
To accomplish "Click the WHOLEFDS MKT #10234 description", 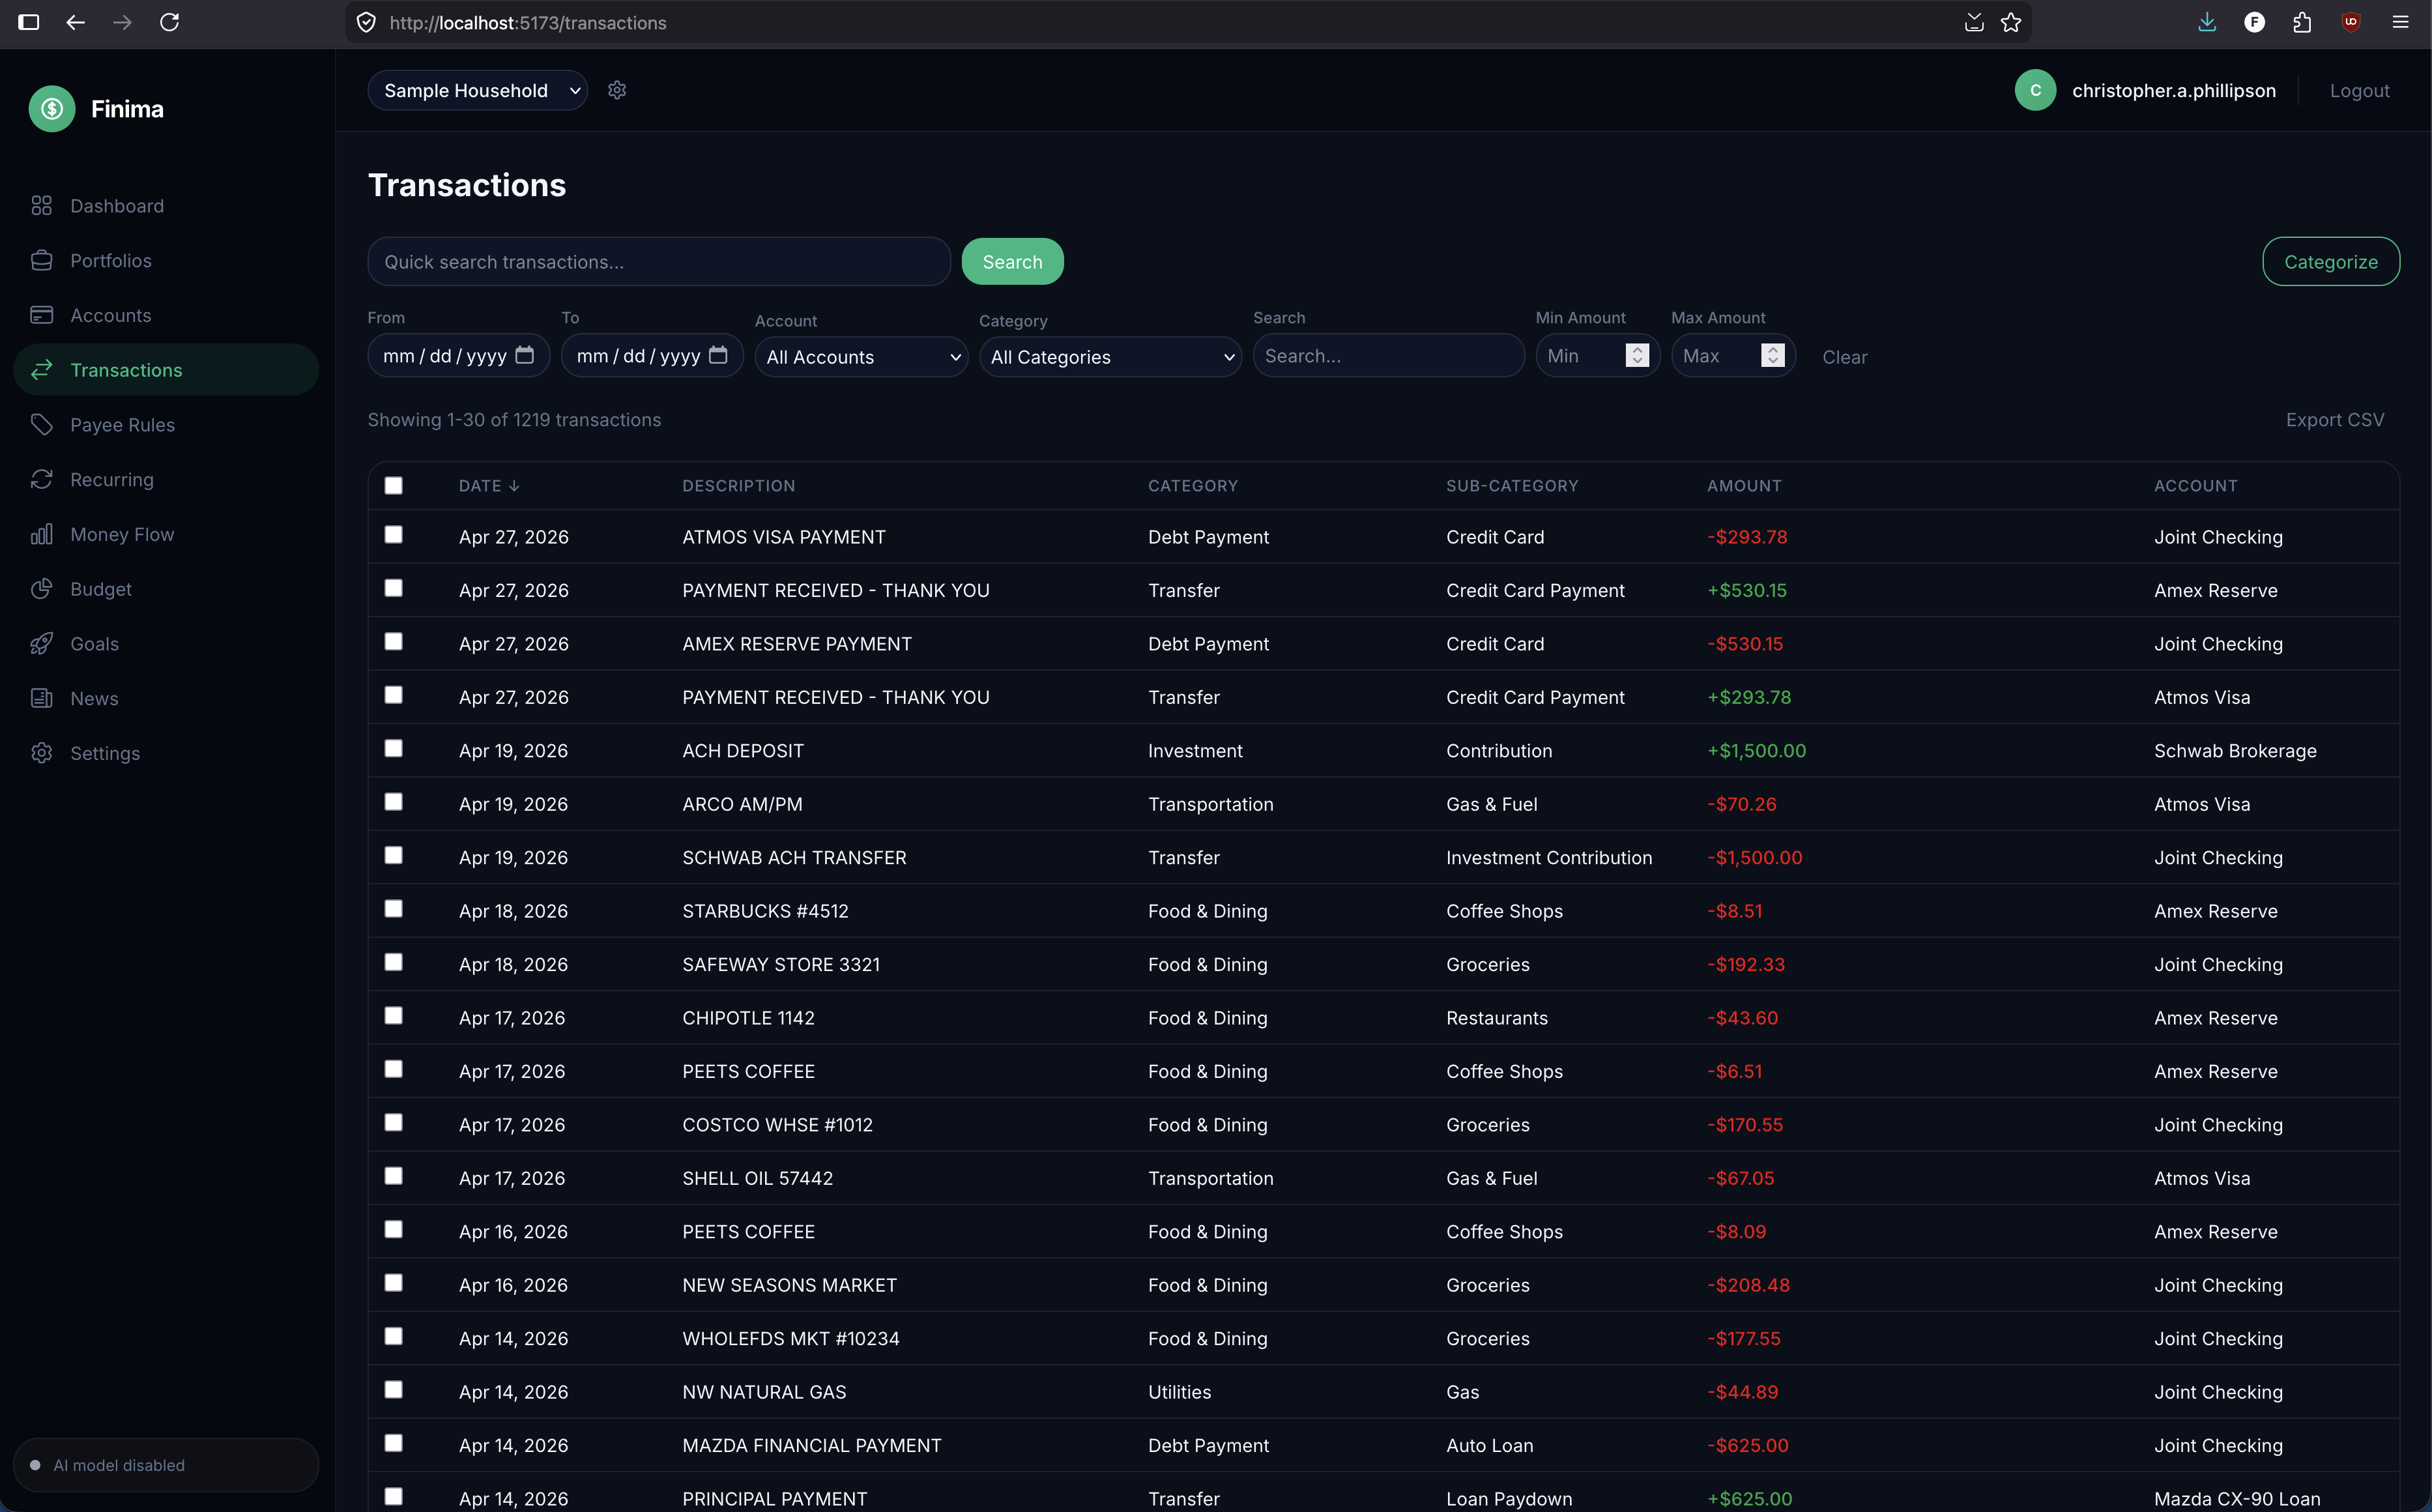I will [790, 1339].
